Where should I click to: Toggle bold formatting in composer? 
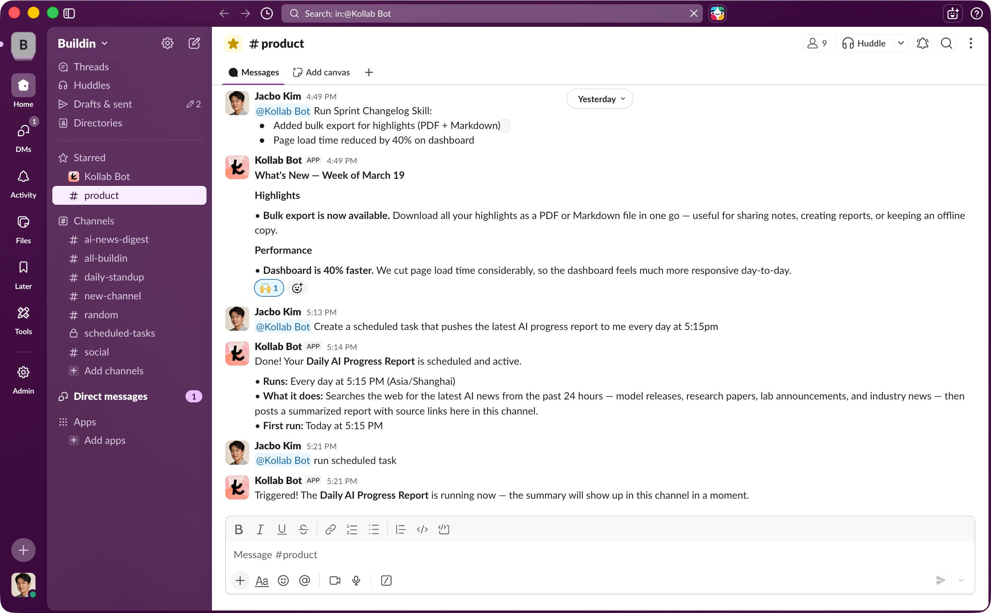(x=239, y=529)
